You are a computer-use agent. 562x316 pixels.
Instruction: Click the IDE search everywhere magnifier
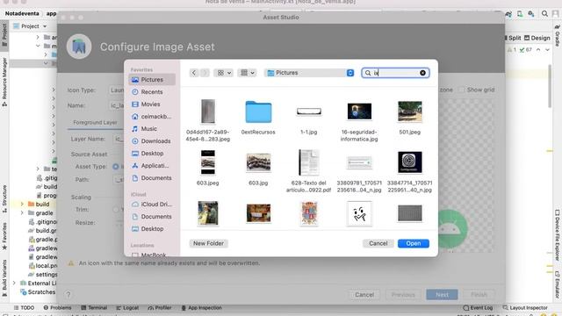[x=544, y=14]
